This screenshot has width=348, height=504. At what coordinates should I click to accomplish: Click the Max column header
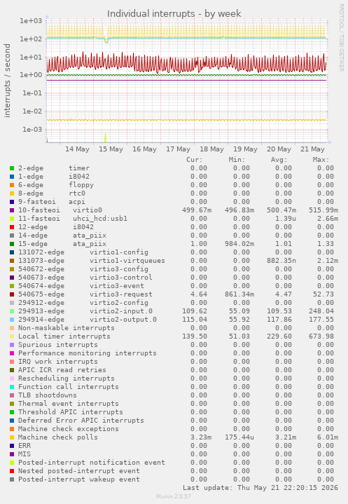(321, 160)
